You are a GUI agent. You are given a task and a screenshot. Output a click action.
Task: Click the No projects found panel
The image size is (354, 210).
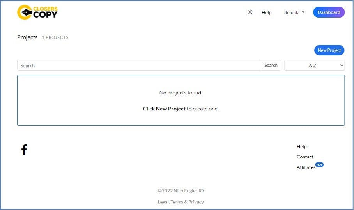(181, 100)
